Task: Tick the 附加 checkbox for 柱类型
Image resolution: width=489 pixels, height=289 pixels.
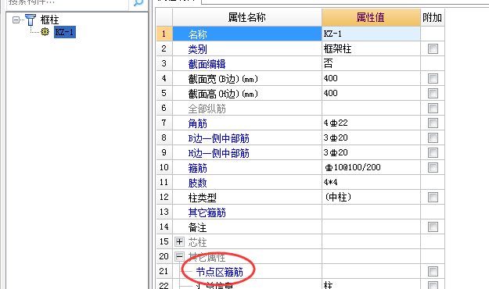Action: point(433,197)
